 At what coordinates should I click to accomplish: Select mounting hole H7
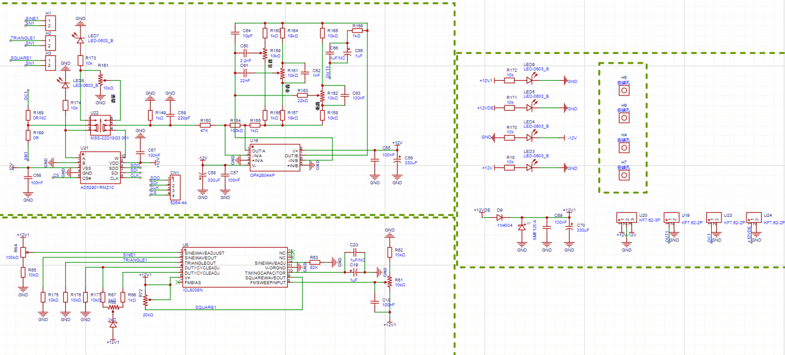(624, 175)
